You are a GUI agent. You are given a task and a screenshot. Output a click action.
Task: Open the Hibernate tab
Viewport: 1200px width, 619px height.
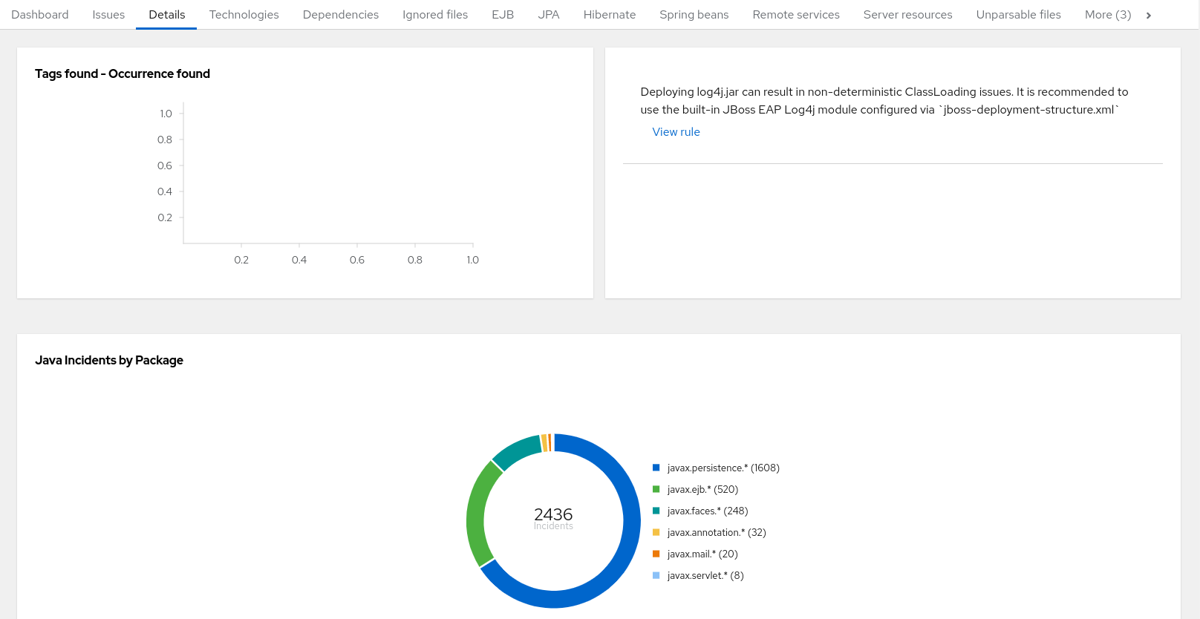609,15
